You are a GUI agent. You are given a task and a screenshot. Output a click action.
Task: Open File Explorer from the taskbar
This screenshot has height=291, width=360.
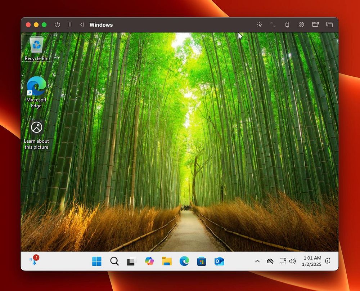point(167,261)
